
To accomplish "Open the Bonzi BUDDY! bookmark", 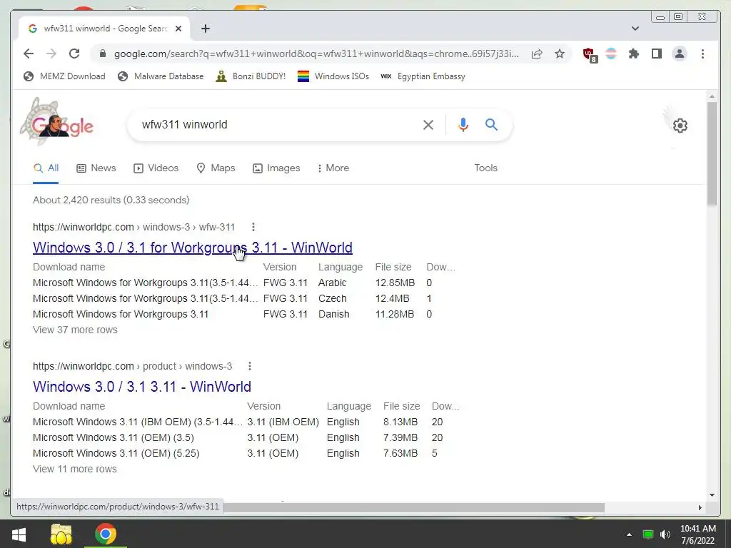I will (251, 76).
